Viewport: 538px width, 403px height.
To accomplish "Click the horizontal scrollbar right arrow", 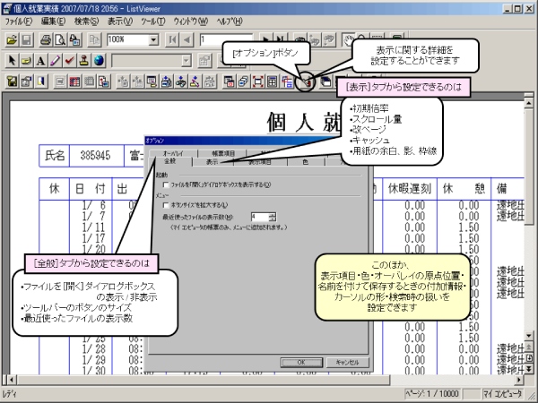I will click(x=519, y=380).
